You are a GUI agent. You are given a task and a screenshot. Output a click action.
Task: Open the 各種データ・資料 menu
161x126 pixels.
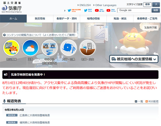(x=67, y=18)
